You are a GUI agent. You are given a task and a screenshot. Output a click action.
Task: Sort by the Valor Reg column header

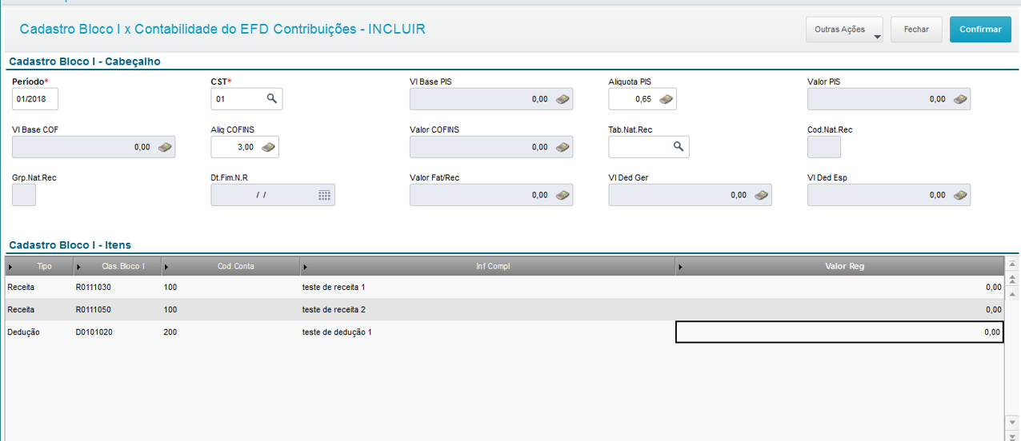pyautogui.click(x=839, y=266)
